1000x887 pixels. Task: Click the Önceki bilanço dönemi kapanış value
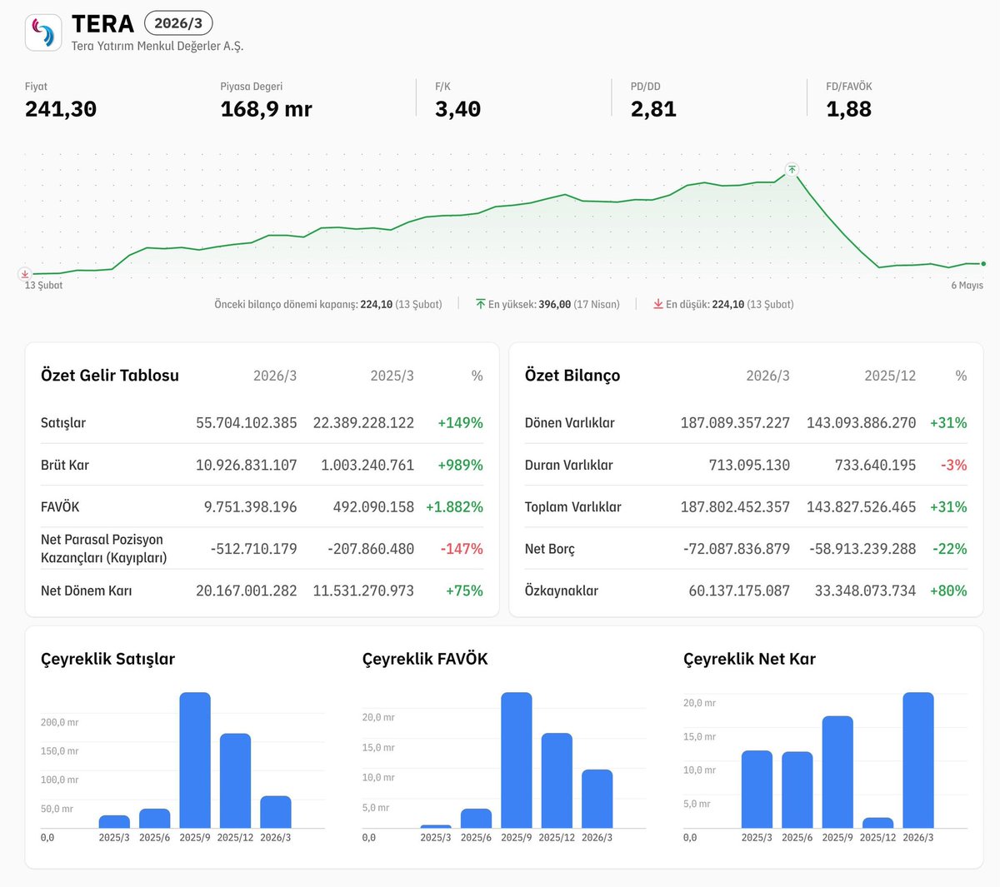[376, 304]
